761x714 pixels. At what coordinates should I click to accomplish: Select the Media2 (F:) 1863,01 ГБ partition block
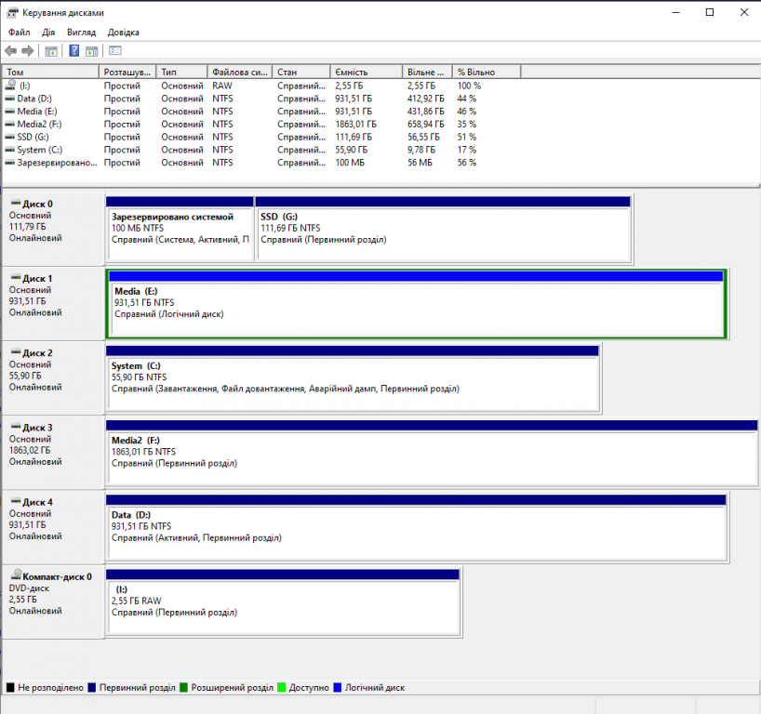[x=432, y=453]
